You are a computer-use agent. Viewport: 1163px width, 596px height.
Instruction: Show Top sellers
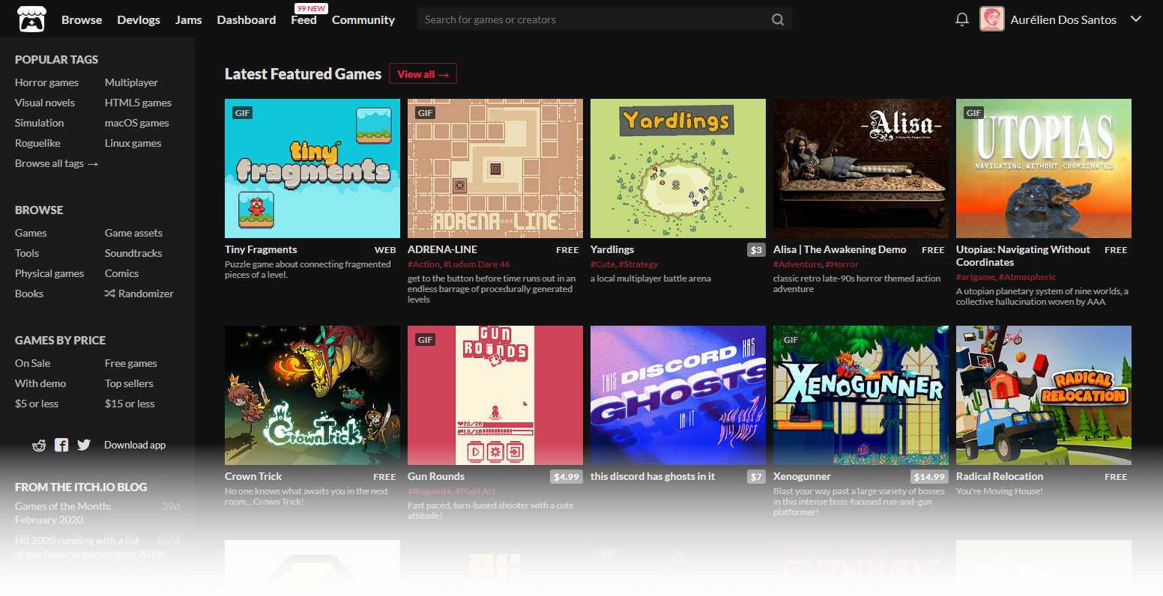point(129,383)
